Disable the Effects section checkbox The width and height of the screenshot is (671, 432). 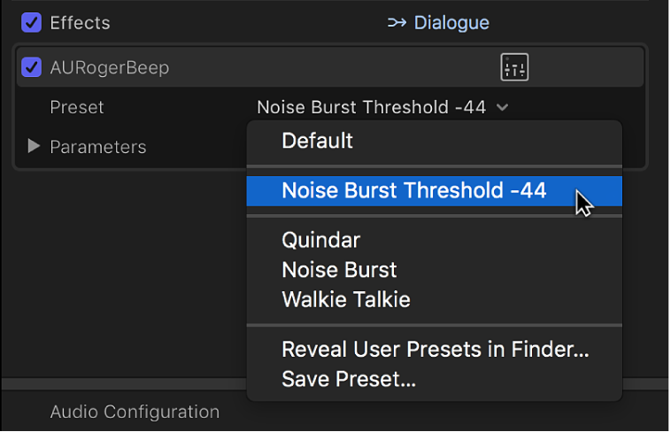click(x=32, y=22)
